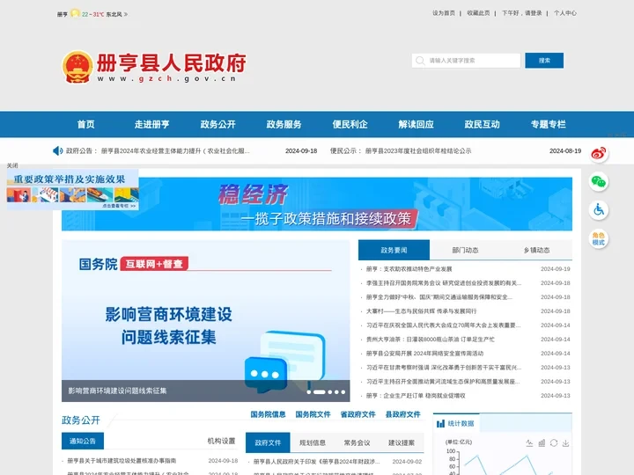Open government notice 册亨县2024年农业经营主体能力提升
Screen dimensions: 634x475
click(175, 150)
